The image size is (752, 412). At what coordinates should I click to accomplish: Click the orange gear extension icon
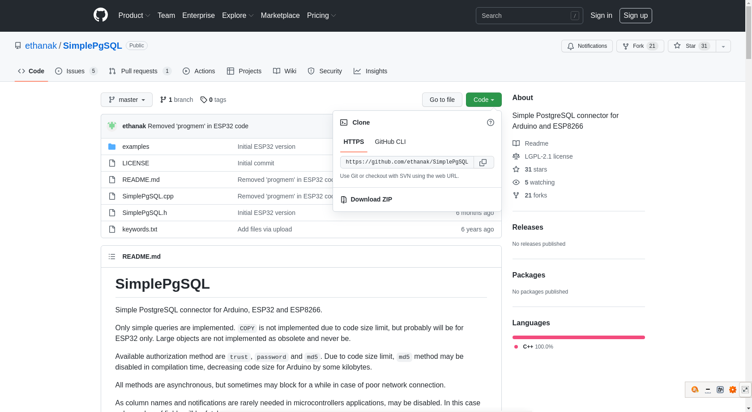coord(733,390)
